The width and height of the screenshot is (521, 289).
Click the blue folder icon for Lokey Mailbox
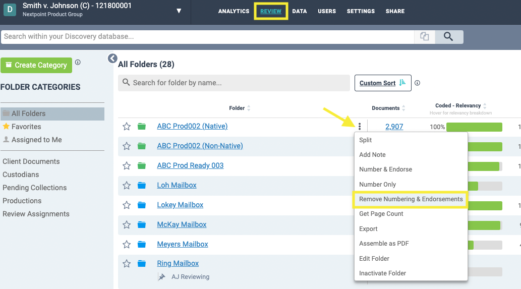coord(142,205)
